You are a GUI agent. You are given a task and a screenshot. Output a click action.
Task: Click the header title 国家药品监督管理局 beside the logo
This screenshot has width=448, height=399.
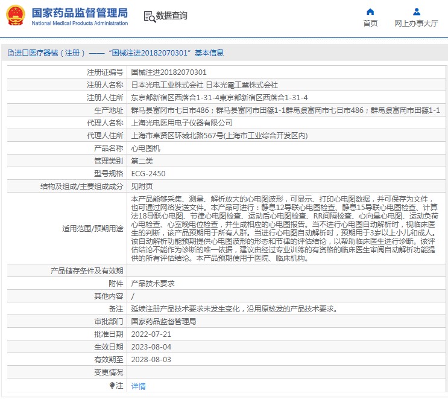79,12
